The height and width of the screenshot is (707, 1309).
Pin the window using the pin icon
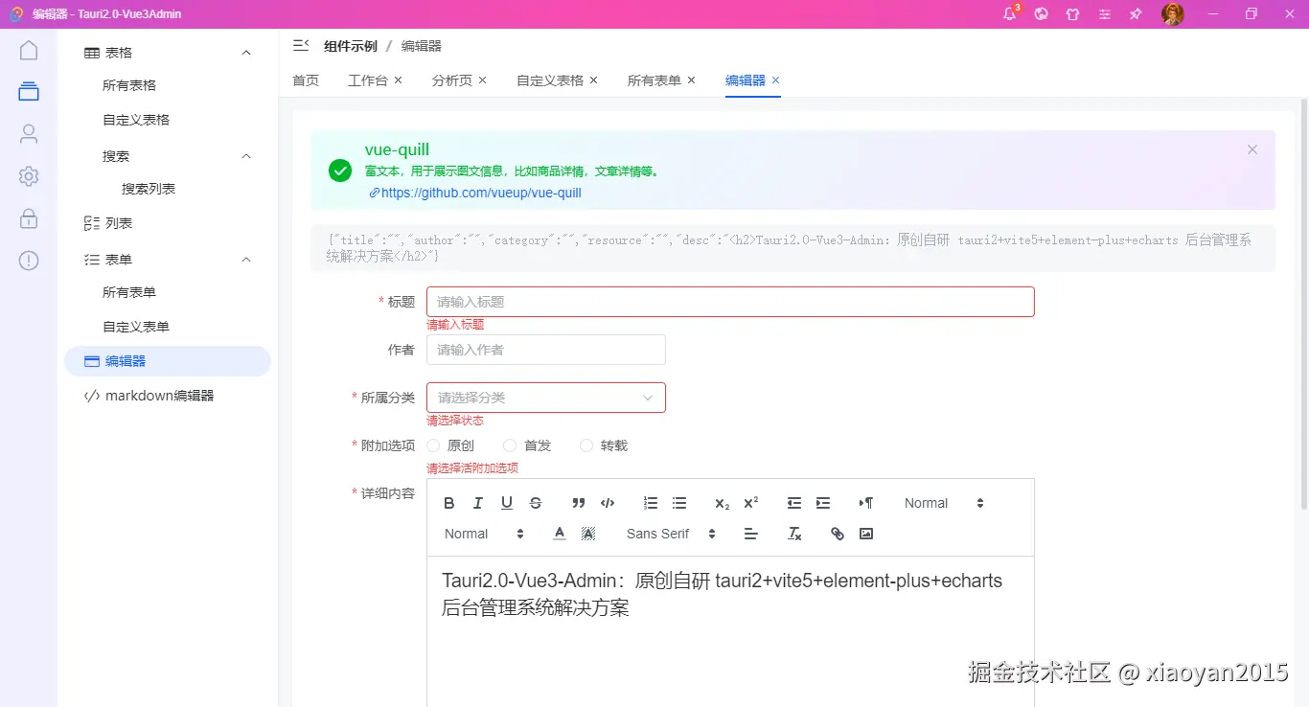click(x=1136, y=13)
